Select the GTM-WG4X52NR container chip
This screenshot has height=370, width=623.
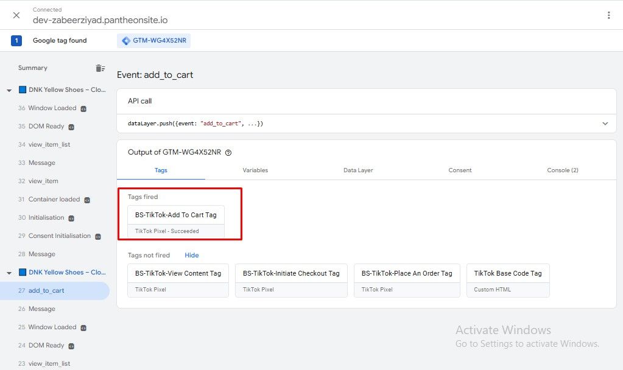153,41
